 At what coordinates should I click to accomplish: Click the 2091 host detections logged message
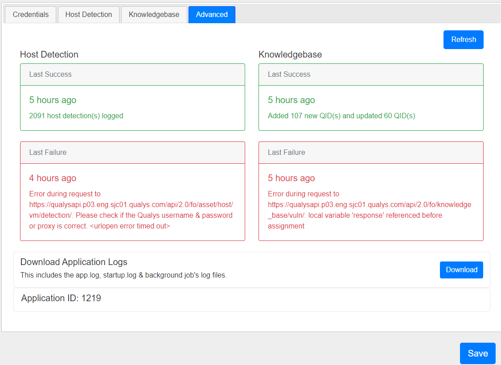pos(76,116)
